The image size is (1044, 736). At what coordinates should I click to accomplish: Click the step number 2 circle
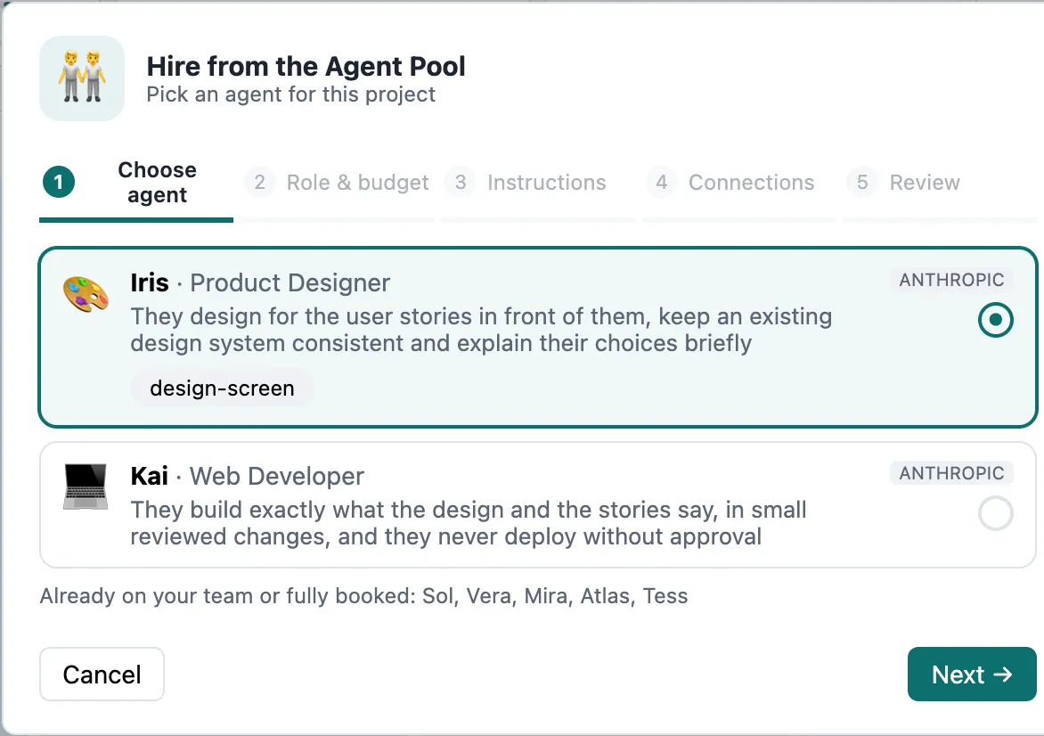(x=260, y=182)
